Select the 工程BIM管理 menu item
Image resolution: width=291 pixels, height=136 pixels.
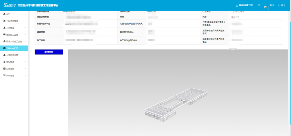click(14, 48)
